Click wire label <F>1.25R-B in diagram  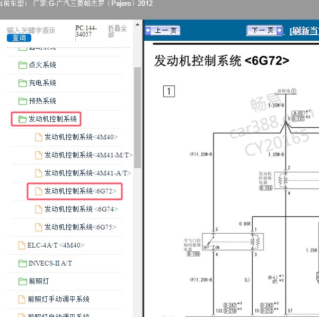(201, 280)
